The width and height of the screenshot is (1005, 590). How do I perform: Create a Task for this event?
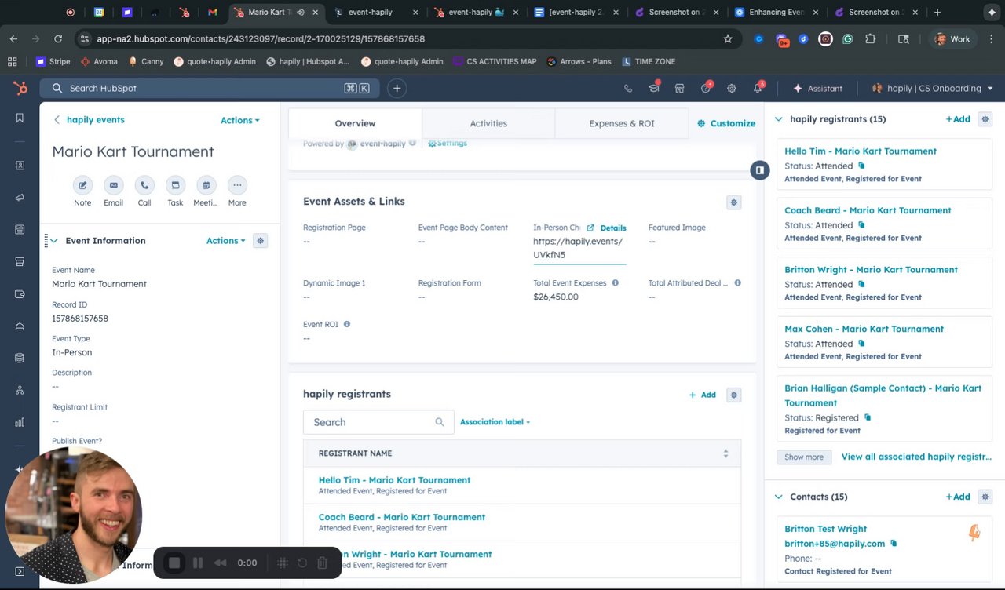[x=175, y=185]
